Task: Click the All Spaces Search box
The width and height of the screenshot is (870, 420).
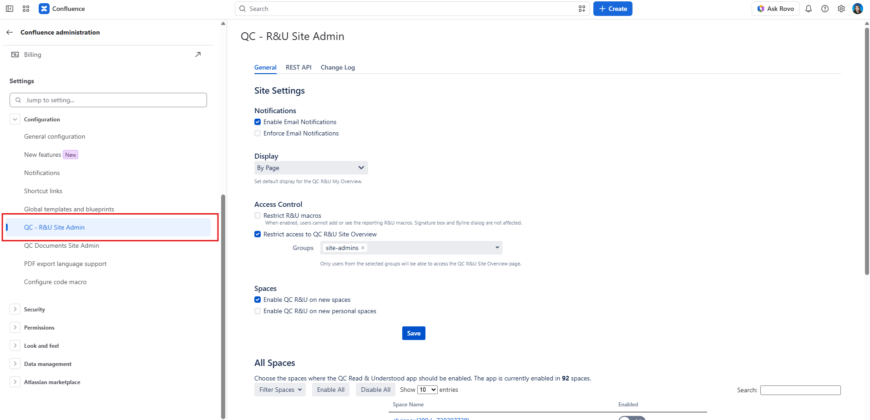Action: tap(800, 390)
